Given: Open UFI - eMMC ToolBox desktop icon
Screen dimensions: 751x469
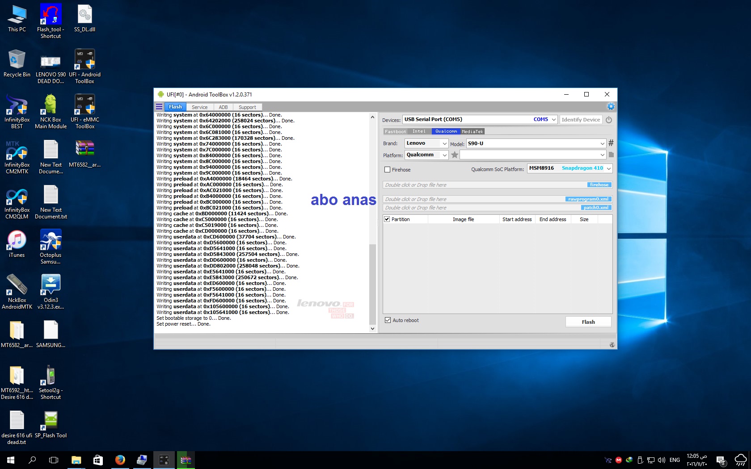Looking at the screenshot, I should [x=84, y=111].
